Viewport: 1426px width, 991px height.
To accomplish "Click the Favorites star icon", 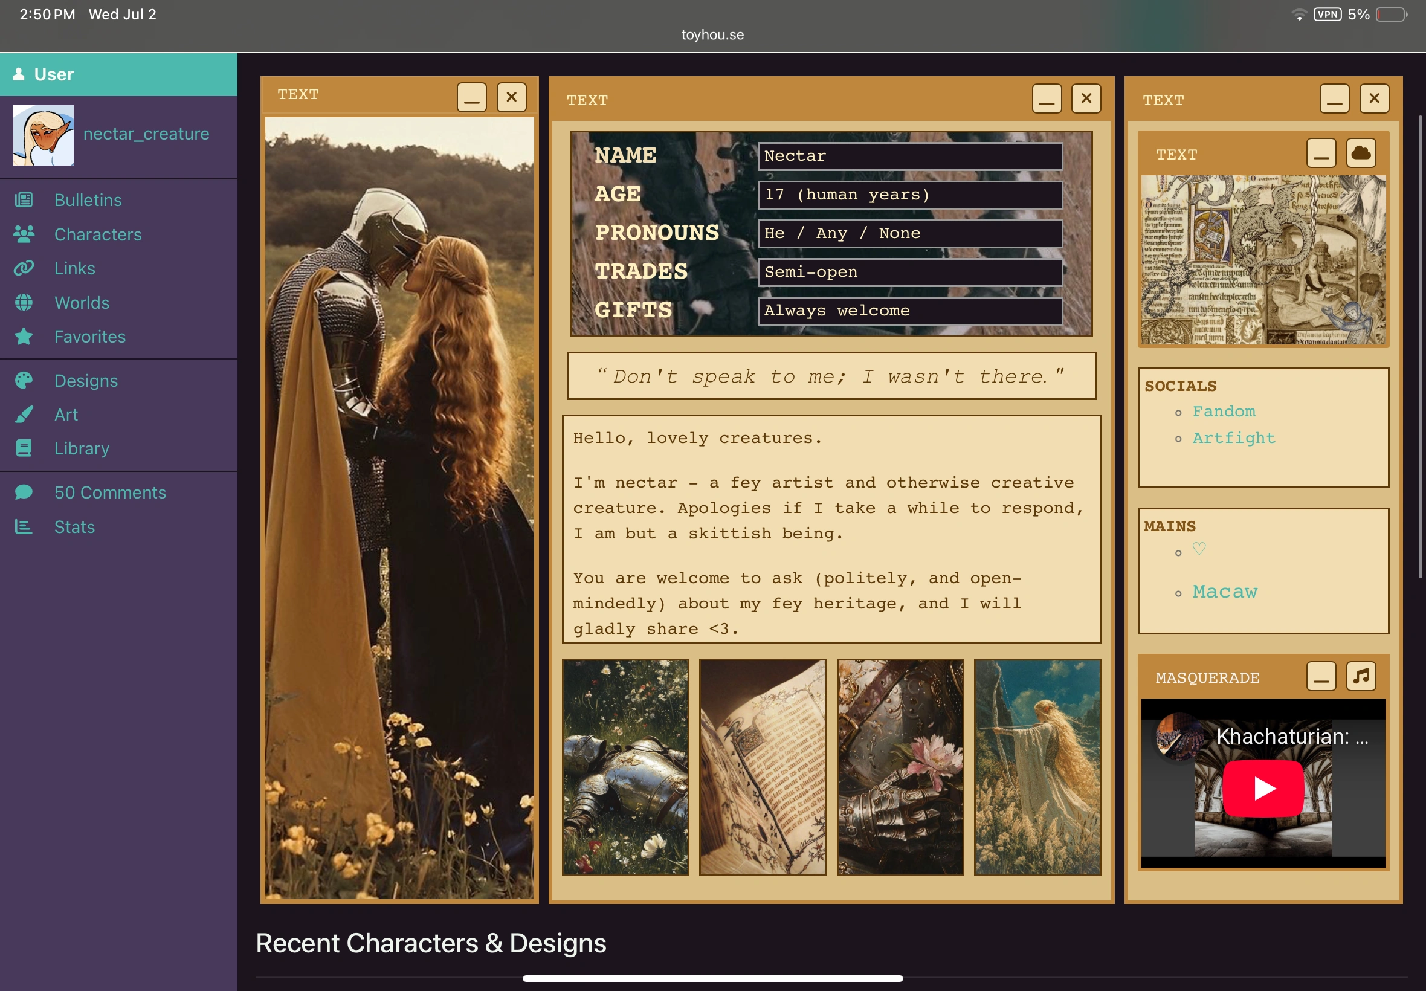I will 24,337.
